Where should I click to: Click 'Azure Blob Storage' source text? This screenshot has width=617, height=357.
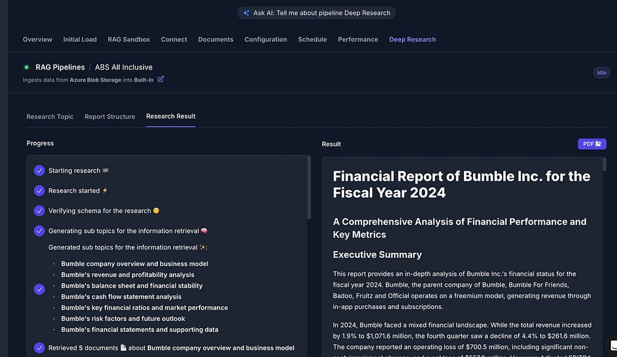(96, 80)
